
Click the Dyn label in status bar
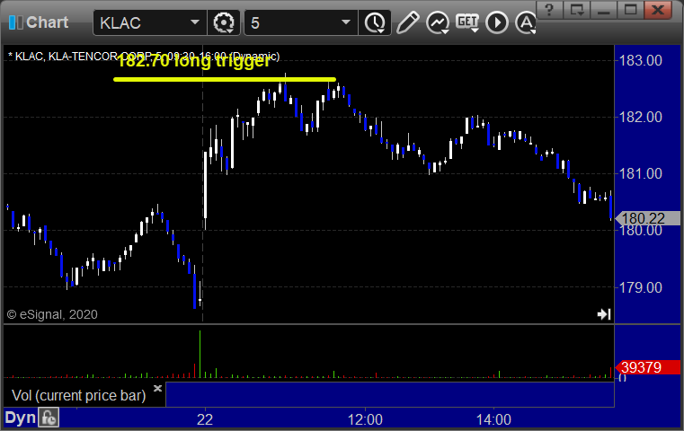(x=20, y=418)
